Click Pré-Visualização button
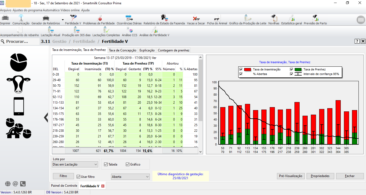 pyautogui.click(x=291, y=176)
